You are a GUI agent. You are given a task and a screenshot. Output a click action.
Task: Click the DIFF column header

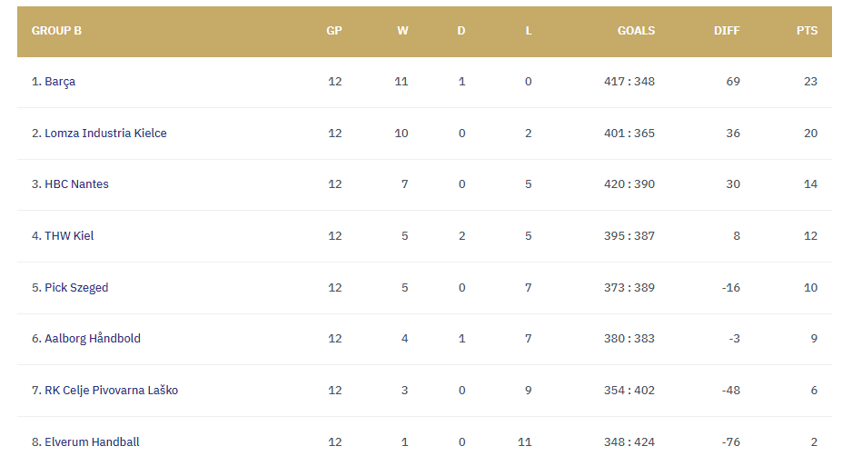pyautogui.click(x=727, y=31)
